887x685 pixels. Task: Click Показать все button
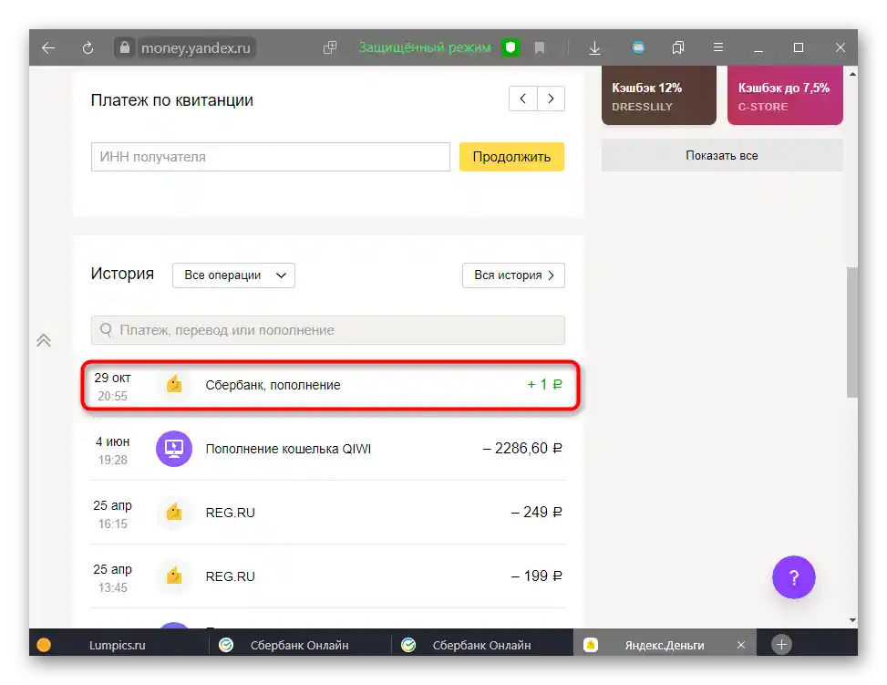pyautogui.click(x=722, y=156)
